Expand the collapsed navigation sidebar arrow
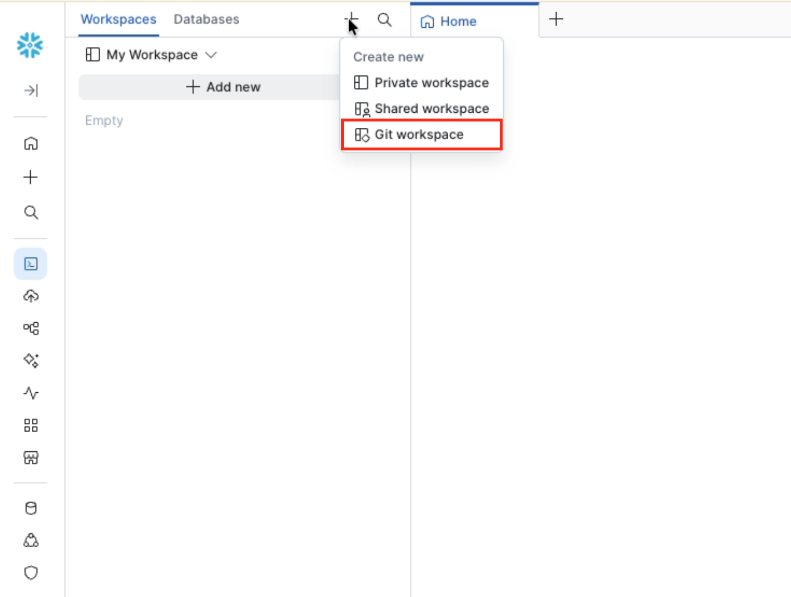The width and height of the screenshot is (791, 597). (x=31, y=90)
